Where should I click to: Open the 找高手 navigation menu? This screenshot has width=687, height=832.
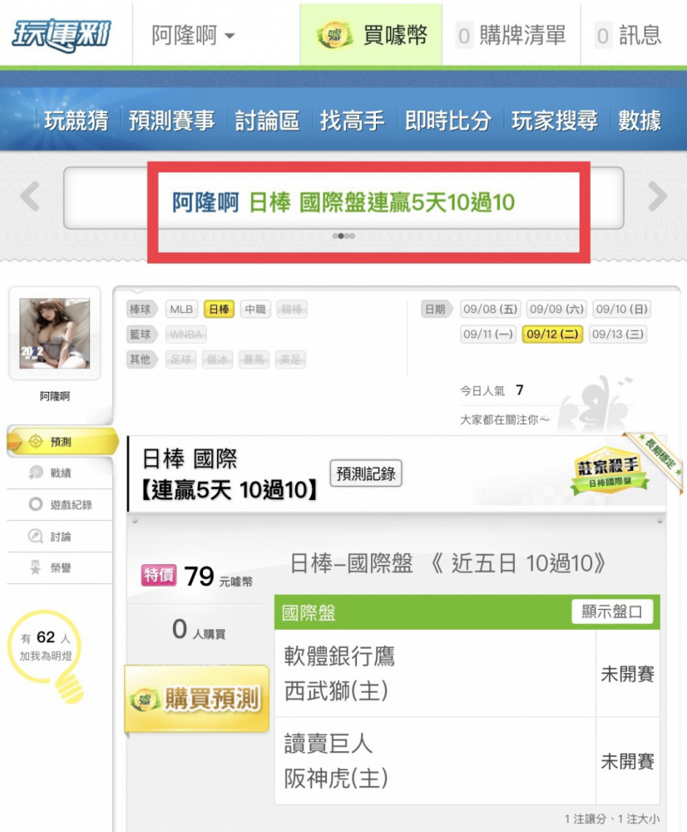pos(352,121)
